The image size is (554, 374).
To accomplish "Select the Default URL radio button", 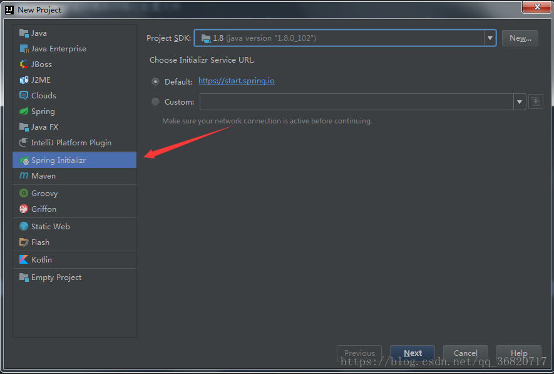I will click(x=155, y=81).
